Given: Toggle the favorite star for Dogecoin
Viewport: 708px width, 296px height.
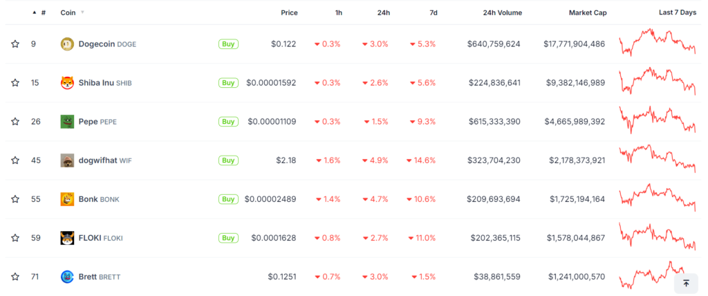Looking at the screenshot, I should pyautogui.click(x=15, y=44).
